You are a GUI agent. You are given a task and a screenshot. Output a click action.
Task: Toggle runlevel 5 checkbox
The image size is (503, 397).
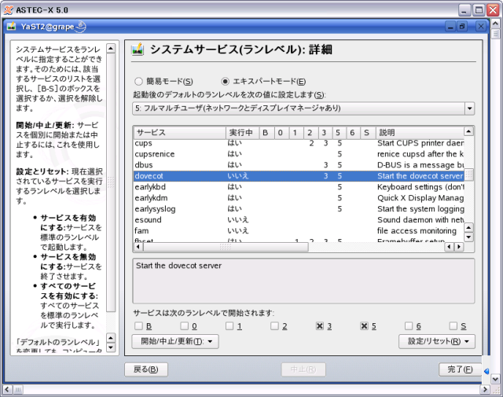pos(365,325)
